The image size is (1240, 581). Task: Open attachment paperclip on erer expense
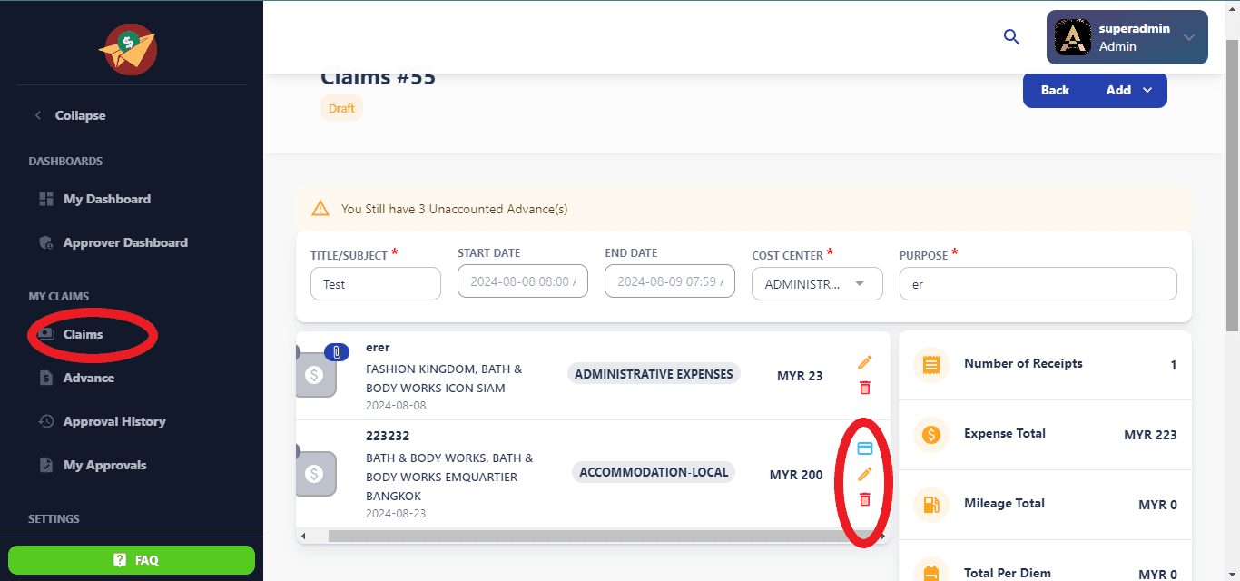(x=337, y=352)
